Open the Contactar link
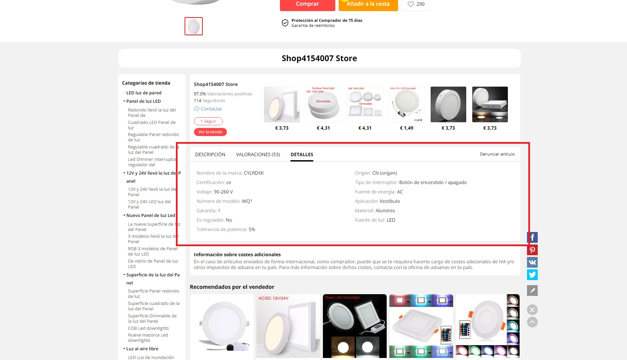627x360 pixels. coord(208,109)
